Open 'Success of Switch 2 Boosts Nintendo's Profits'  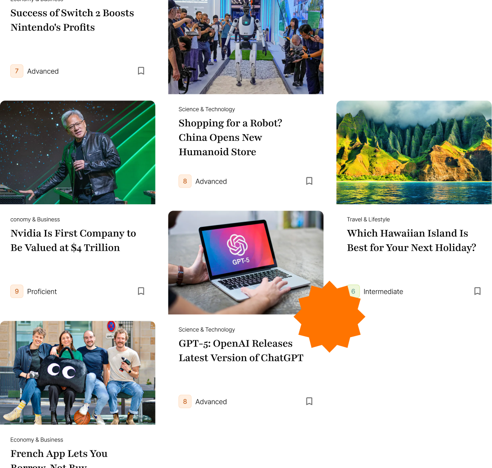tap(72, 20)
